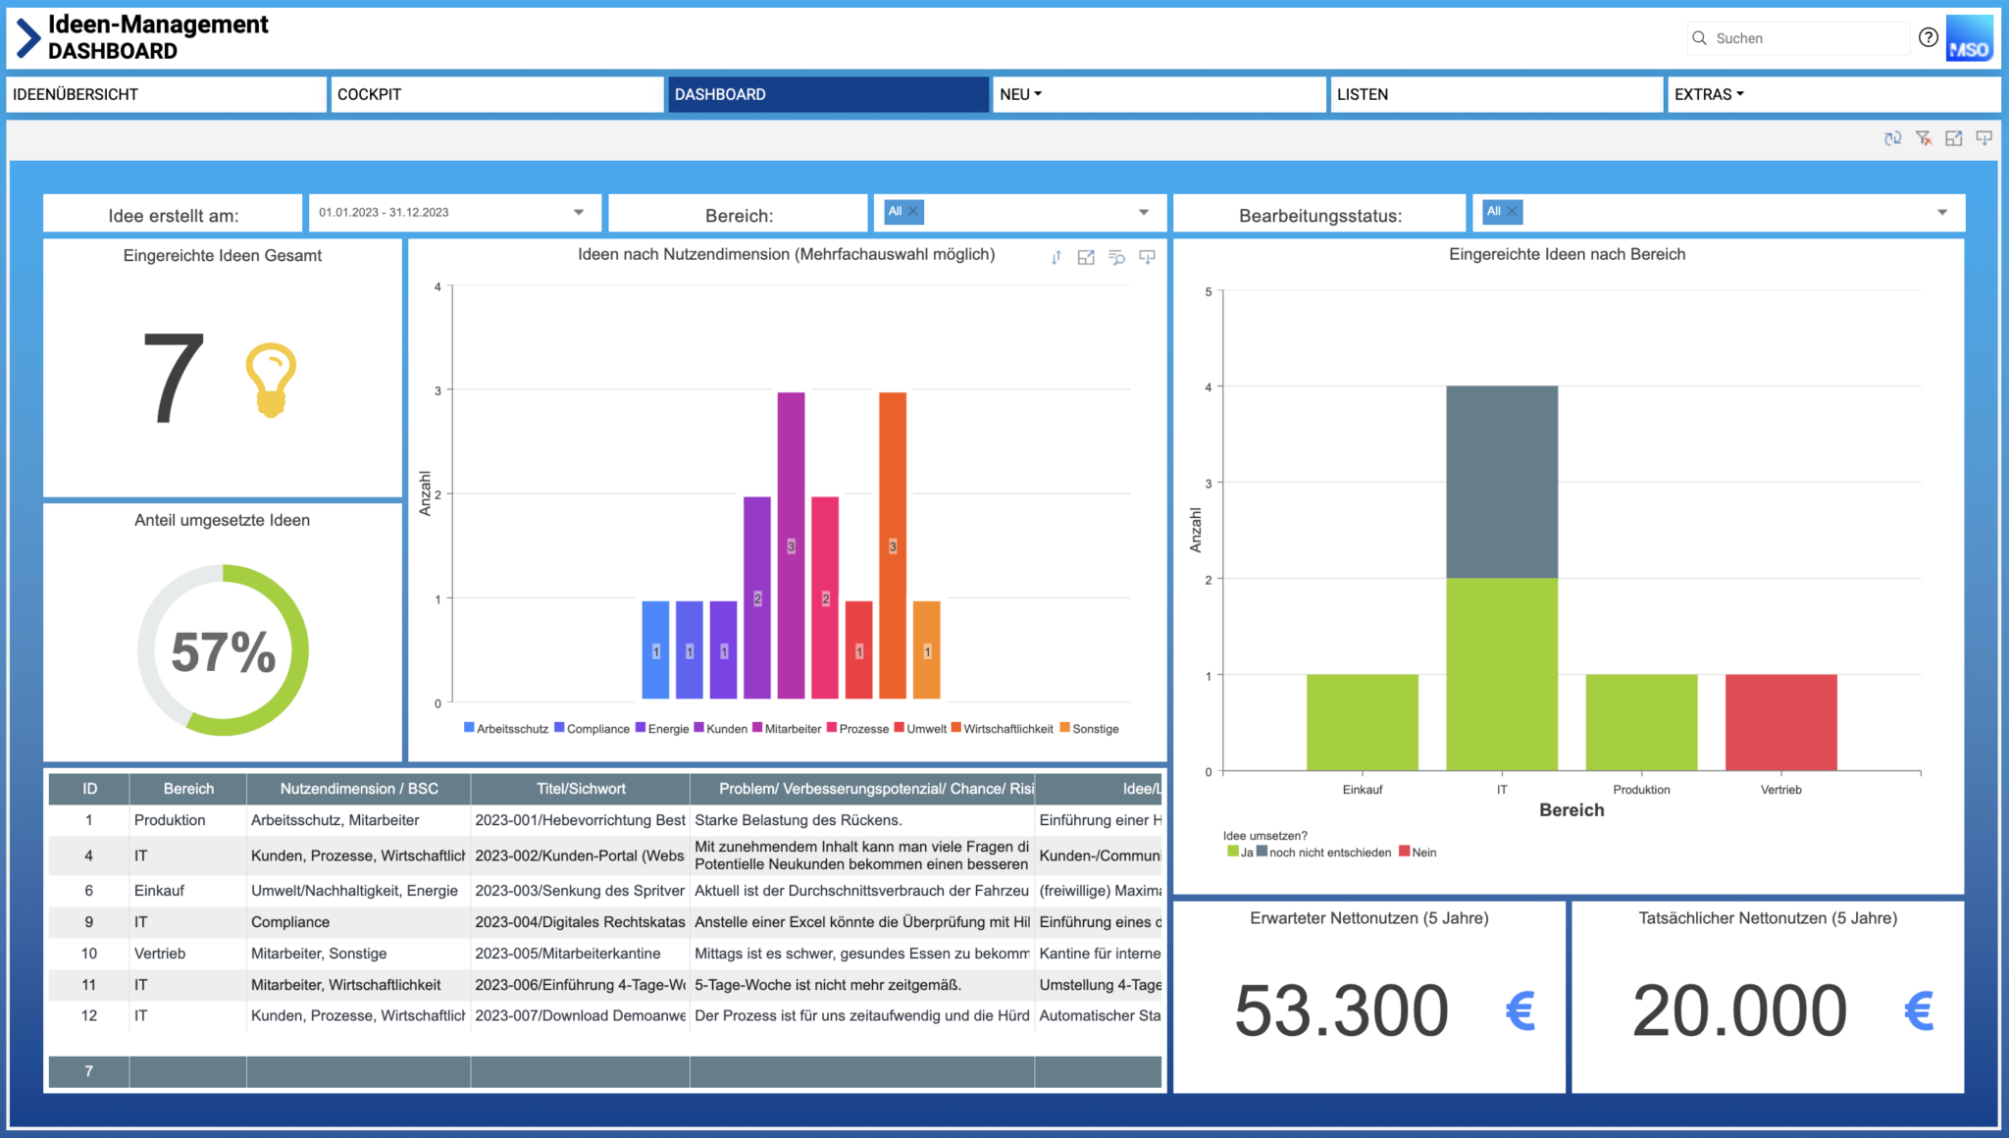
Task: Open the NEU menu
Action: point(1020,94)
